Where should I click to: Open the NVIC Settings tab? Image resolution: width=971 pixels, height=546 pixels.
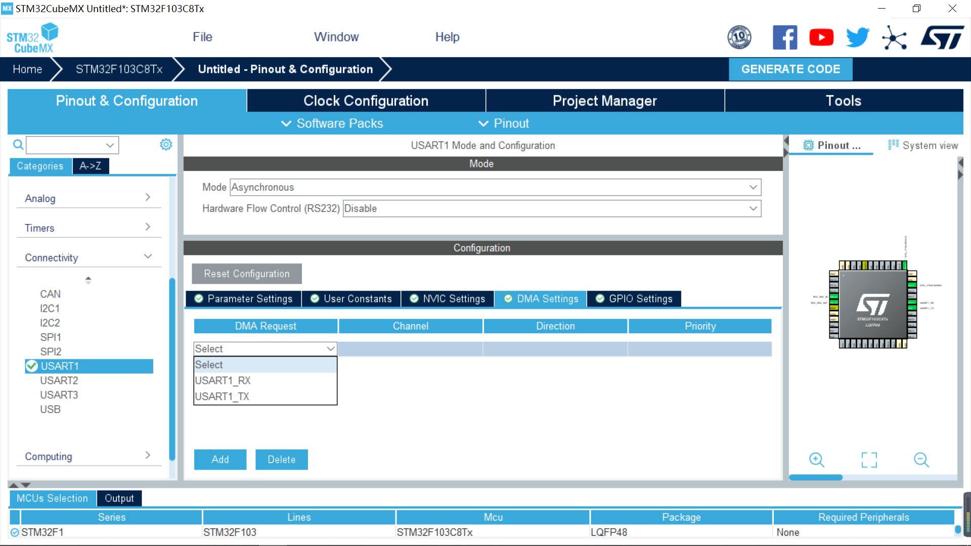point(448,299)
